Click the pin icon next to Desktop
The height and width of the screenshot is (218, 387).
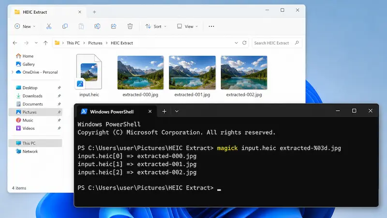(59, 88)
